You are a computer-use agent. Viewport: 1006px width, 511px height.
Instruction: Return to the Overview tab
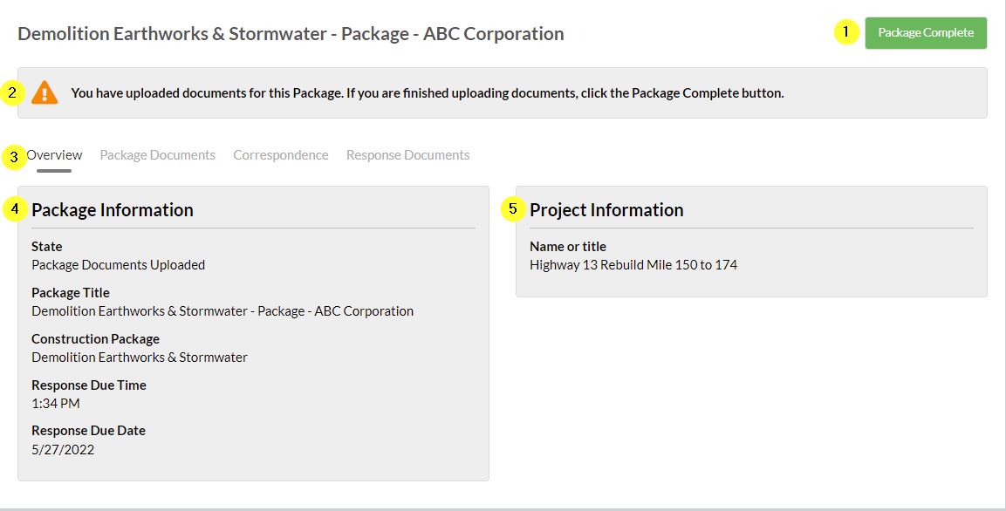coord(55,154)
